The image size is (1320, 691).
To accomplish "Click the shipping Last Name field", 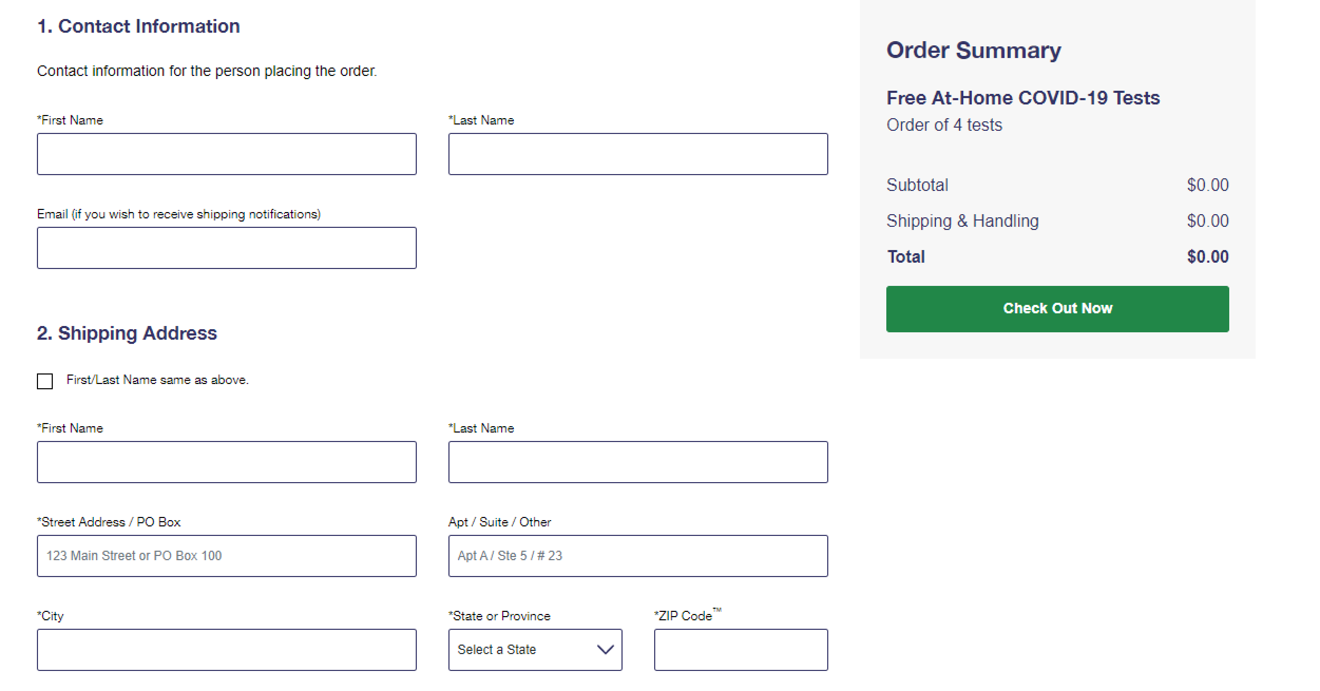I will tap(638, 462).
